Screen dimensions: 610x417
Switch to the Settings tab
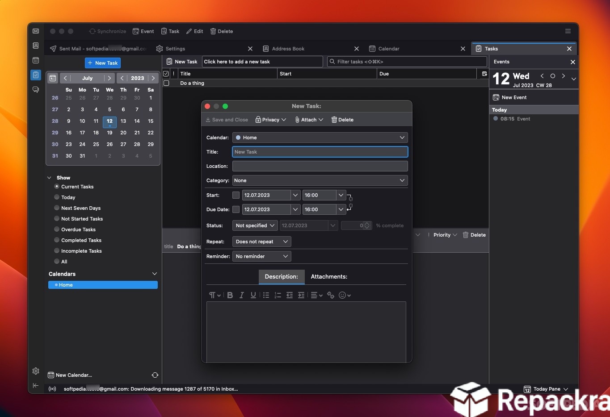pyautogui.click(x=204, y=49)
